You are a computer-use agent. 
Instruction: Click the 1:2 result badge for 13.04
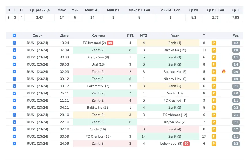click(236, 43)
